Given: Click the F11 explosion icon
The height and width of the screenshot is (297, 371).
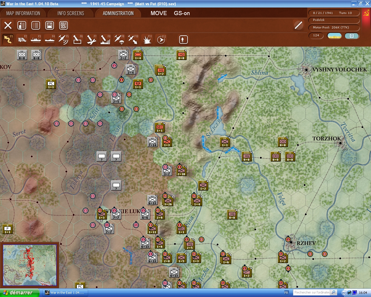Looking at the screenshot, I should point(147,39).
